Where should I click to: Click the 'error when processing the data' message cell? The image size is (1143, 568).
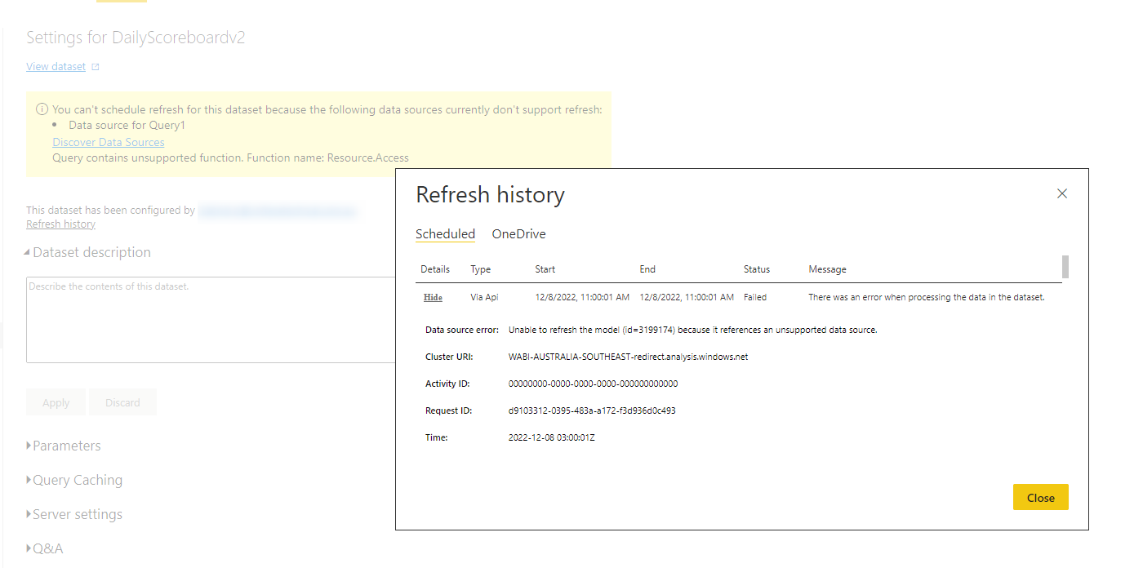(927, 297)
